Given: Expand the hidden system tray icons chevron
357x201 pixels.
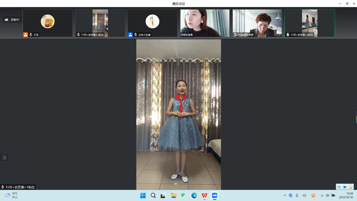Looking at the screenshot, I should pyautogui.click(x=285, y=195).
